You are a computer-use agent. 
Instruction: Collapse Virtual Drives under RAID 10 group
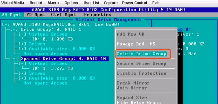22,63
